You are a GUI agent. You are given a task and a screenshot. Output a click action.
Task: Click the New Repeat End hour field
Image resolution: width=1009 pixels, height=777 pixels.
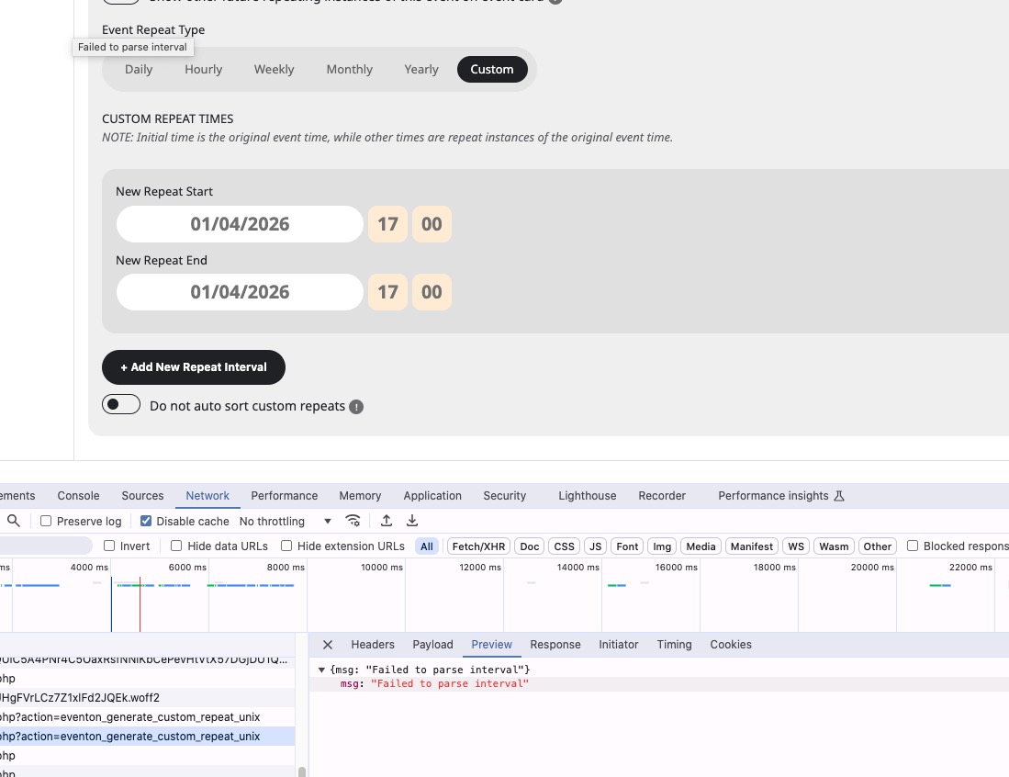click(387, 292)
